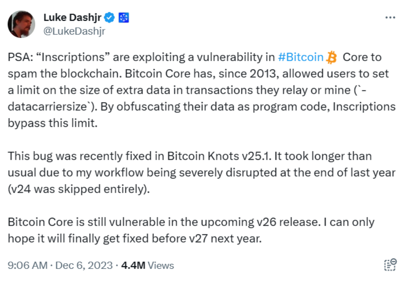
Task: Click the Dec 6, 2023 date
Action: pos(84,266)
